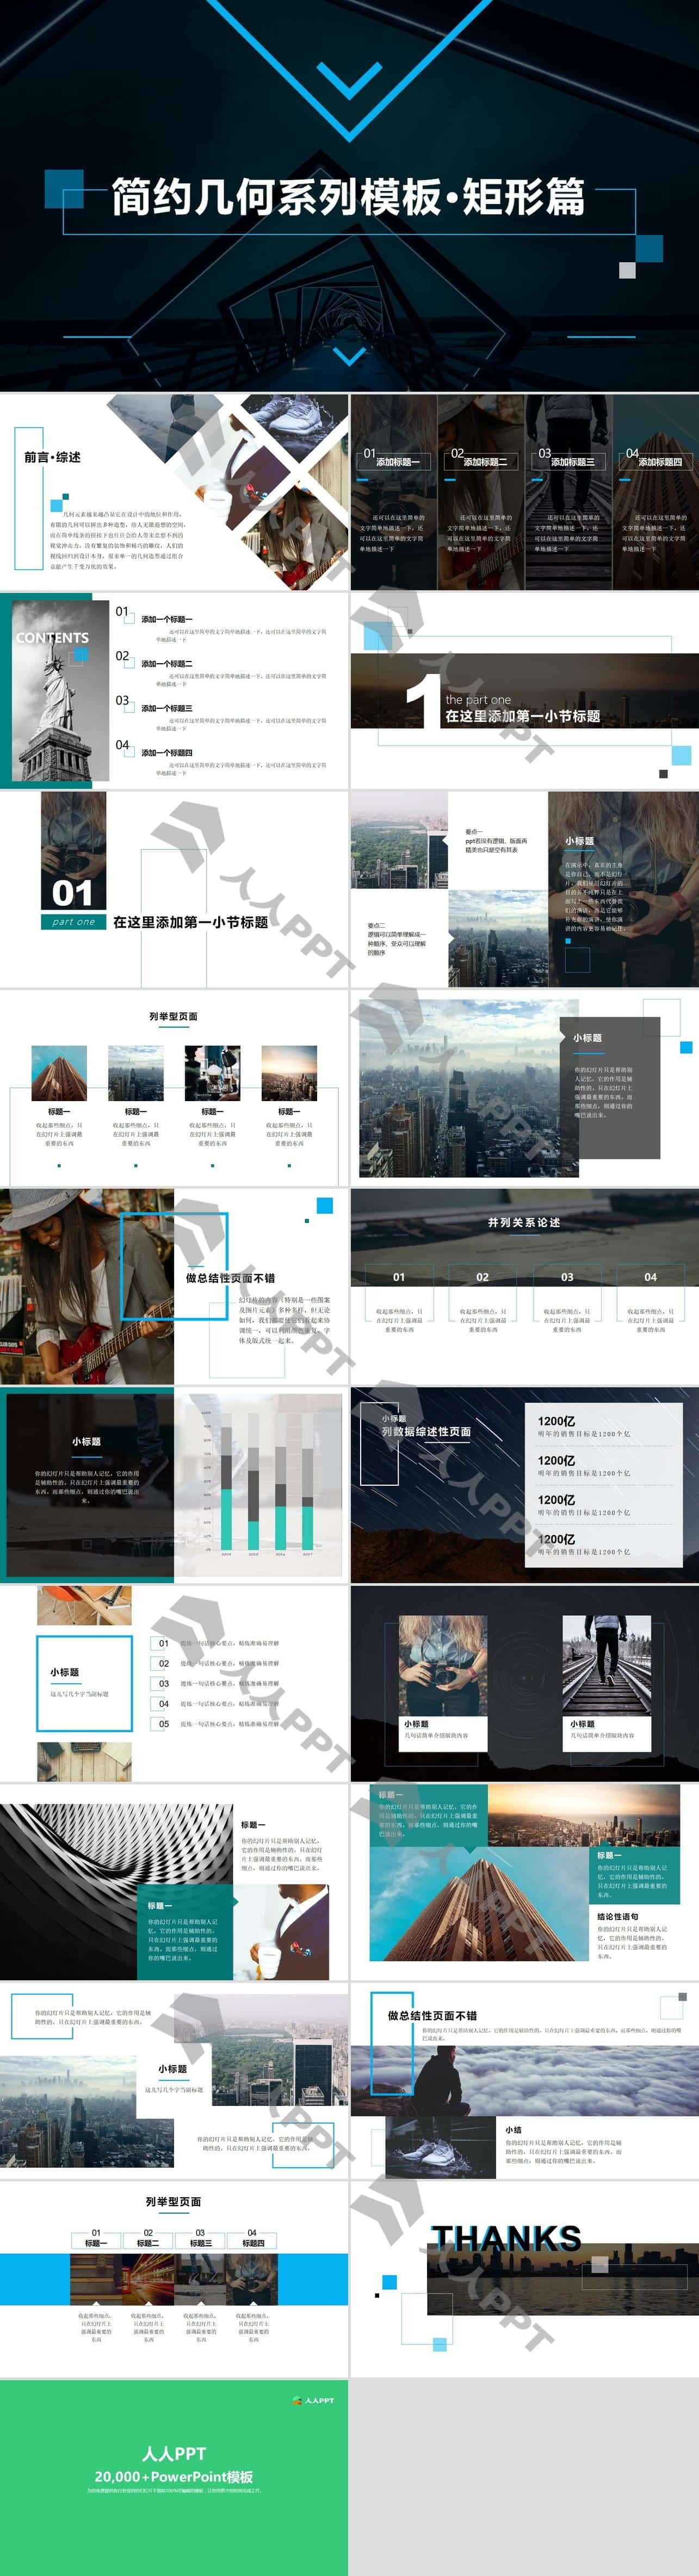Open the bar chart slide preview
This screenshot has width=699, height=2576.
point(174,1484)
